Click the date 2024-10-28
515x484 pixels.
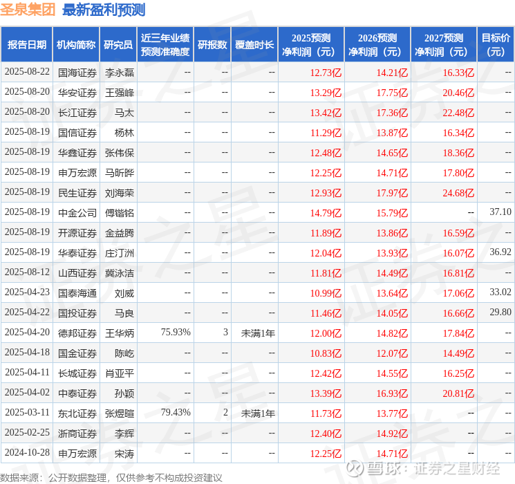(27, 452)
